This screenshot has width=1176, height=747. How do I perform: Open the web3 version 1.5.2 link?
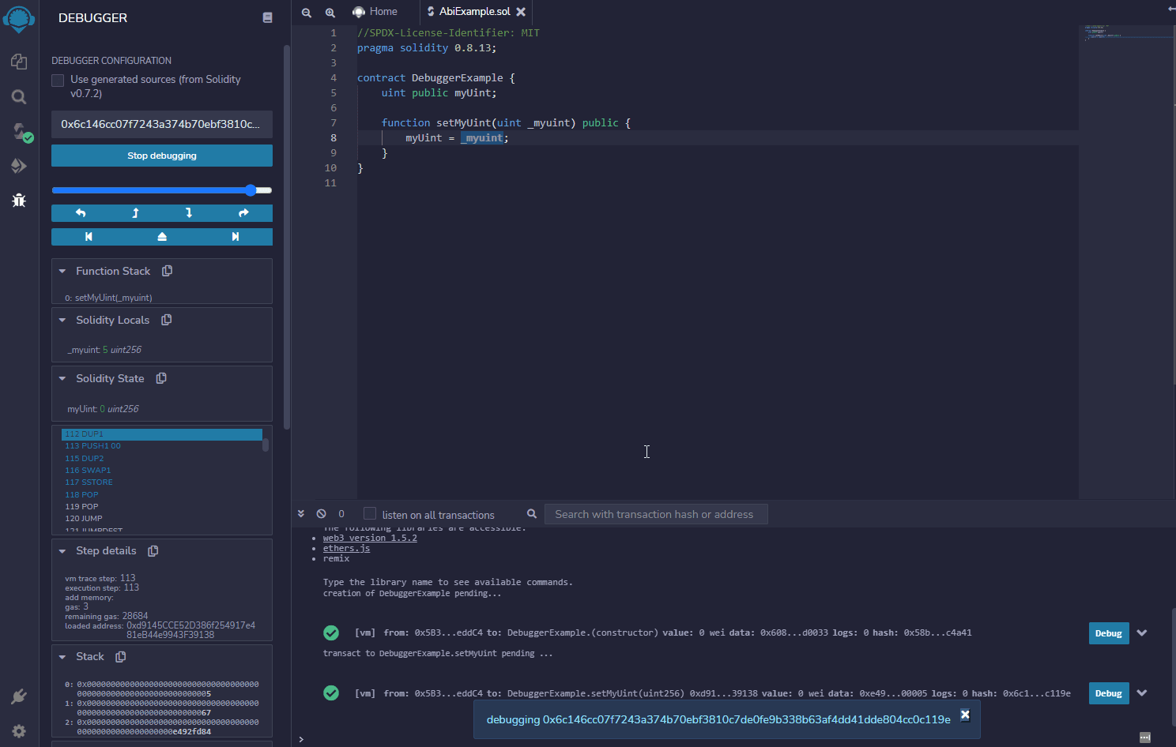(370, 538)
